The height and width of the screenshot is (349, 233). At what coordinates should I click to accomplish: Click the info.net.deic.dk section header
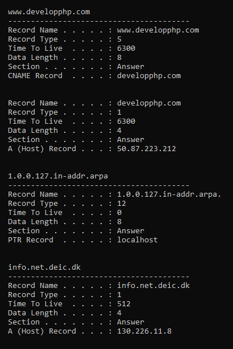[x=44, y=267]
